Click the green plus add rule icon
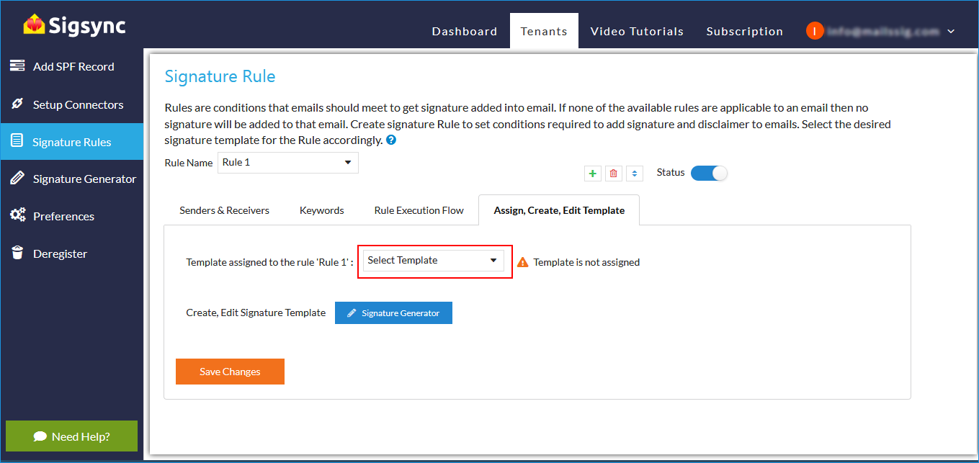This screenshot has height=463, width=979. (x=592, y=174)
